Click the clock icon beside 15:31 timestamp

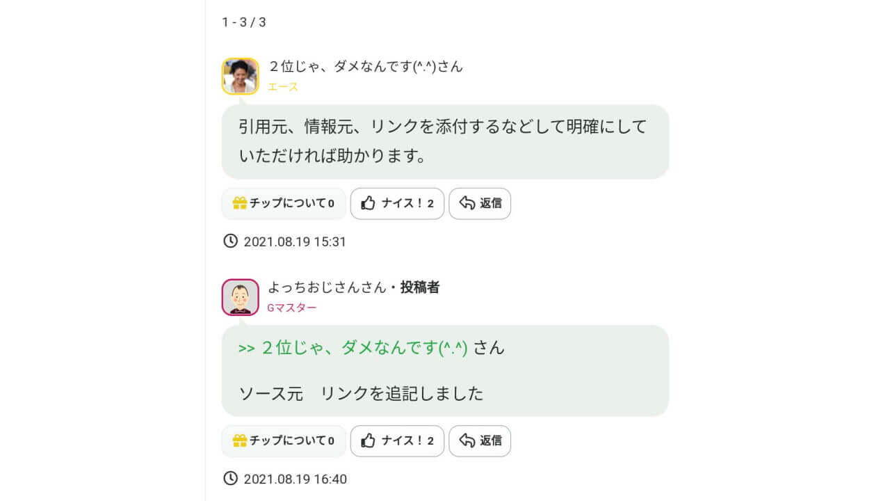[230, 241]
